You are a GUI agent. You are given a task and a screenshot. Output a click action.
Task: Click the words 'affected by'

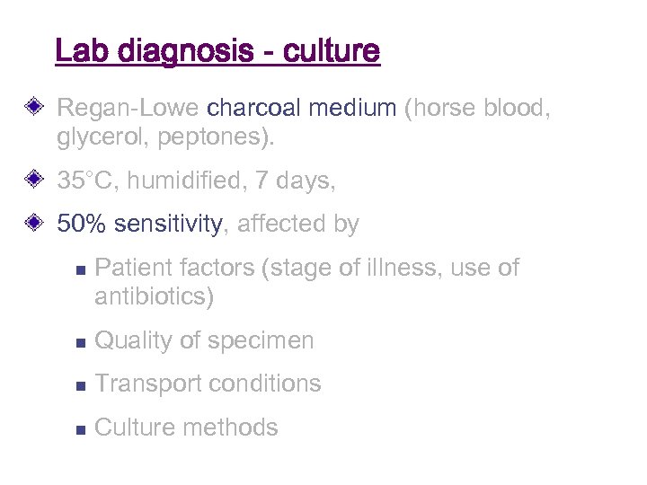pos(297,224)
